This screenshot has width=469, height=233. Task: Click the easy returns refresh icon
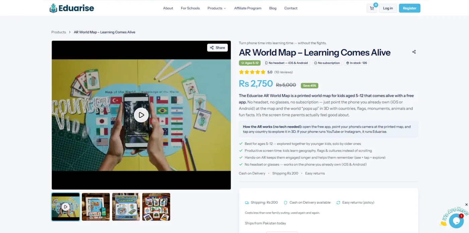[338, 202]
